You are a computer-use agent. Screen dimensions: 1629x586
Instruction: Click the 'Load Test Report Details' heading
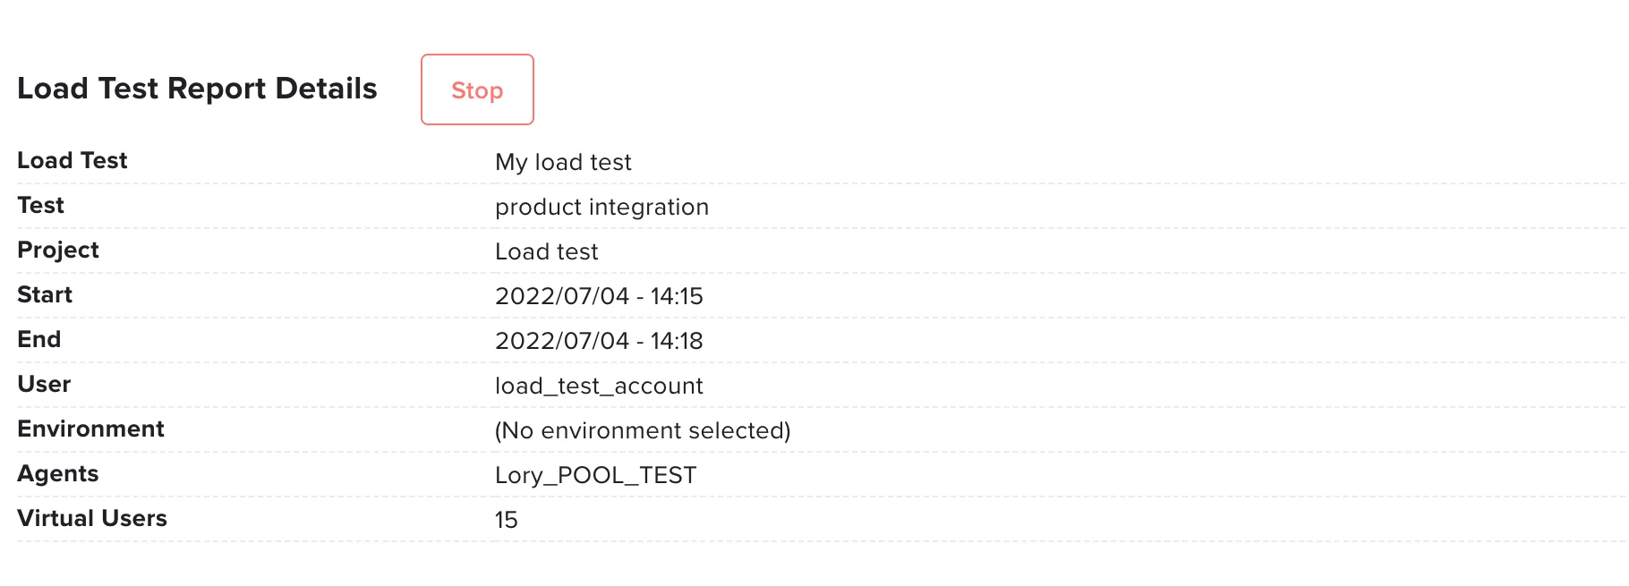click(197, 88)
